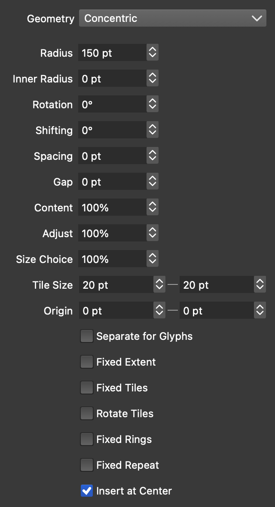Open the Geometry dropdown showing Concentric
The image size is (275, 507).
tap(172, 18)
